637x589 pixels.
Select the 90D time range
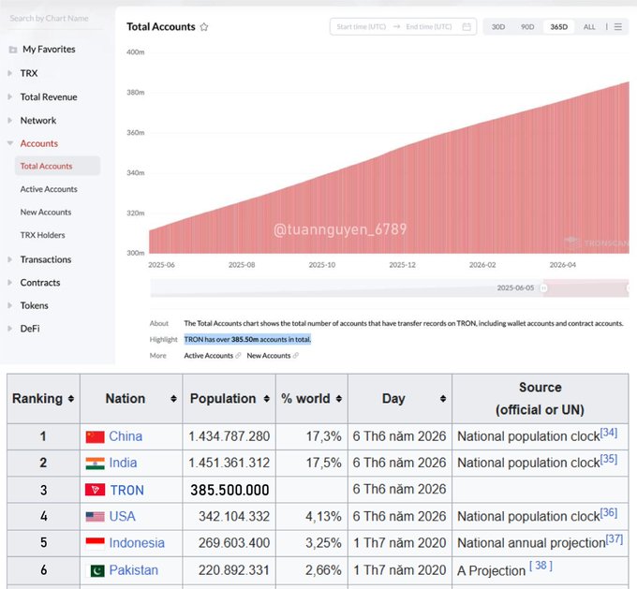coord(527,27)
